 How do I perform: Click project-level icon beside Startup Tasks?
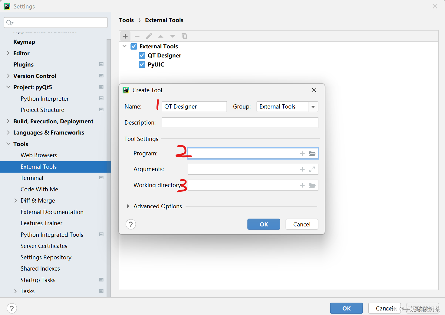pyautogui.click(x=101, y=280)
